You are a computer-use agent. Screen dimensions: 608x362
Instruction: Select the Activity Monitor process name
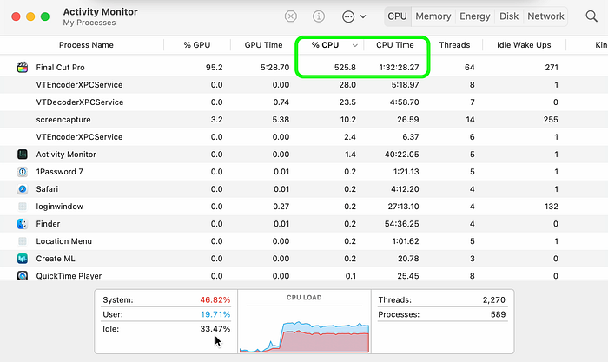click(66, 155)
